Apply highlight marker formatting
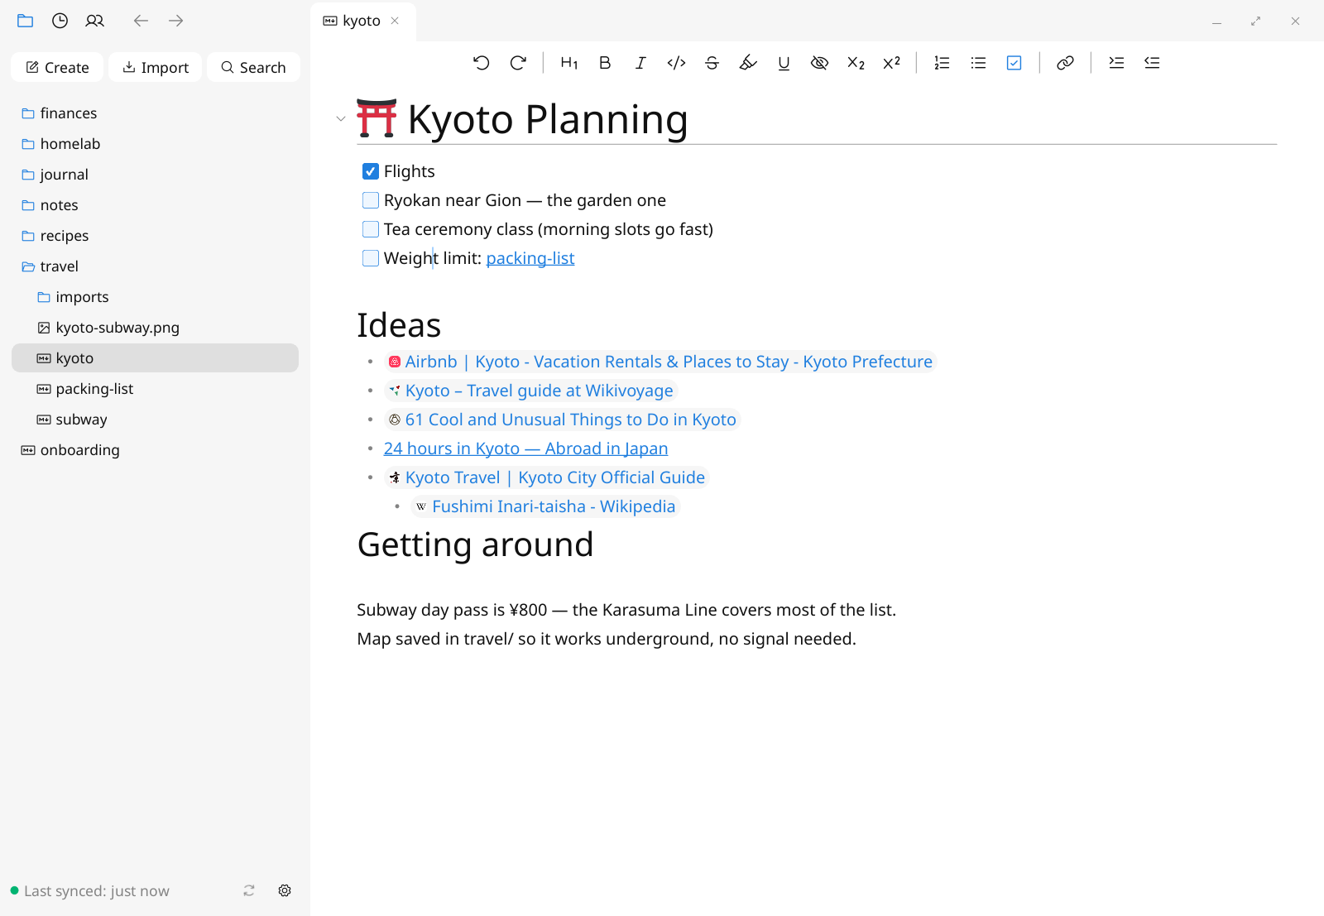This screenshot has width=1324, height=916. coord(748,63)
